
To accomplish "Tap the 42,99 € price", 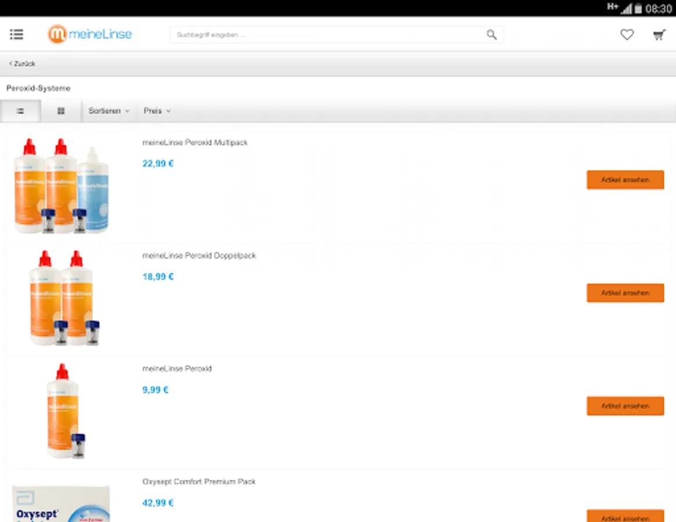I will (158, 503).
